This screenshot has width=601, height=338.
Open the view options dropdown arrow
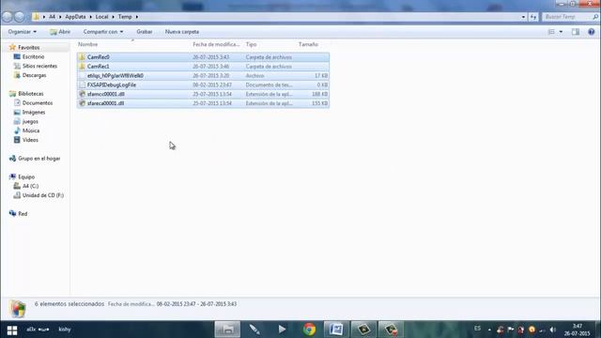coord(561,32)
